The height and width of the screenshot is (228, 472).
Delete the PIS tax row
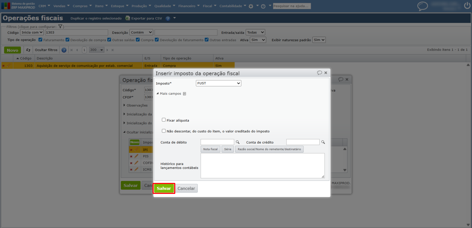131,156
